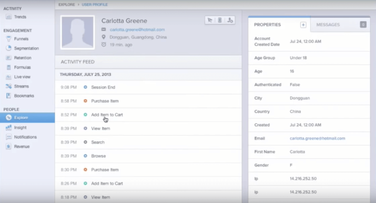The width and height of the screenshot is (376, 203).
Task: Click the User Profile breadcrumb
Action: (x=95, y=5)
